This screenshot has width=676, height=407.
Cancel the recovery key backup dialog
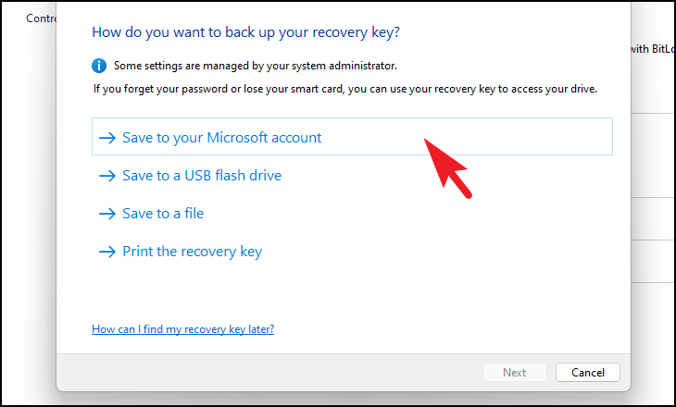click(x=588, y=373)
